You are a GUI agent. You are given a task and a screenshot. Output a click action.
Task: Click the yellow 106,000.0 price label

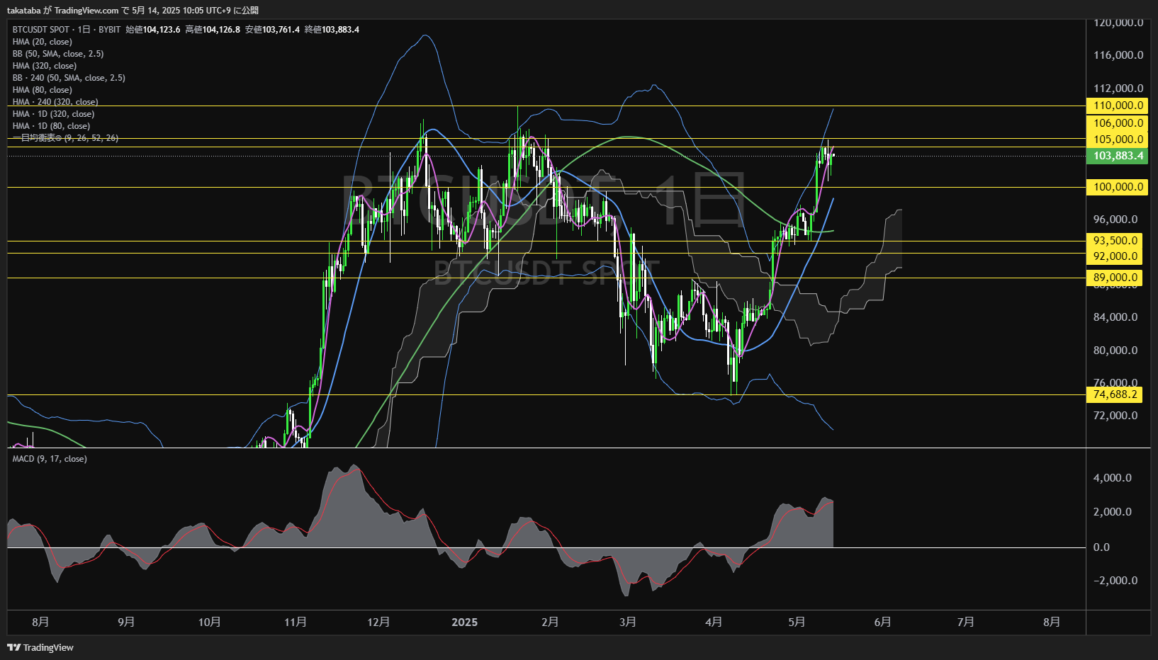point(1117,123)
